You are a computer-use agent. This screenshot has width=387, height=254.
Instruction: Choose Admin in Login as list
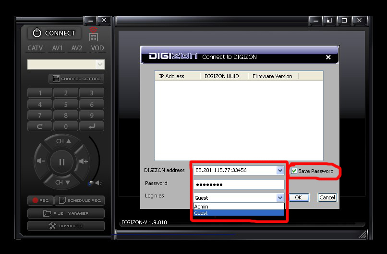[x=239, y=207]
